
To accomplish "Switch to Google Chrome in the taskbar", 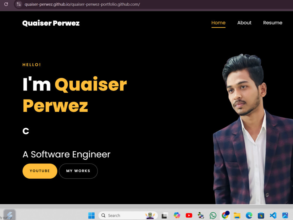I will (225, 215).
